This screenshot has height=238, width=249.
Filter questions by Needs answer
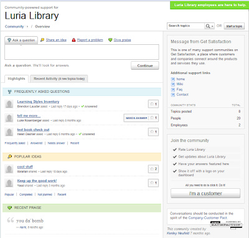click(56, 143)
